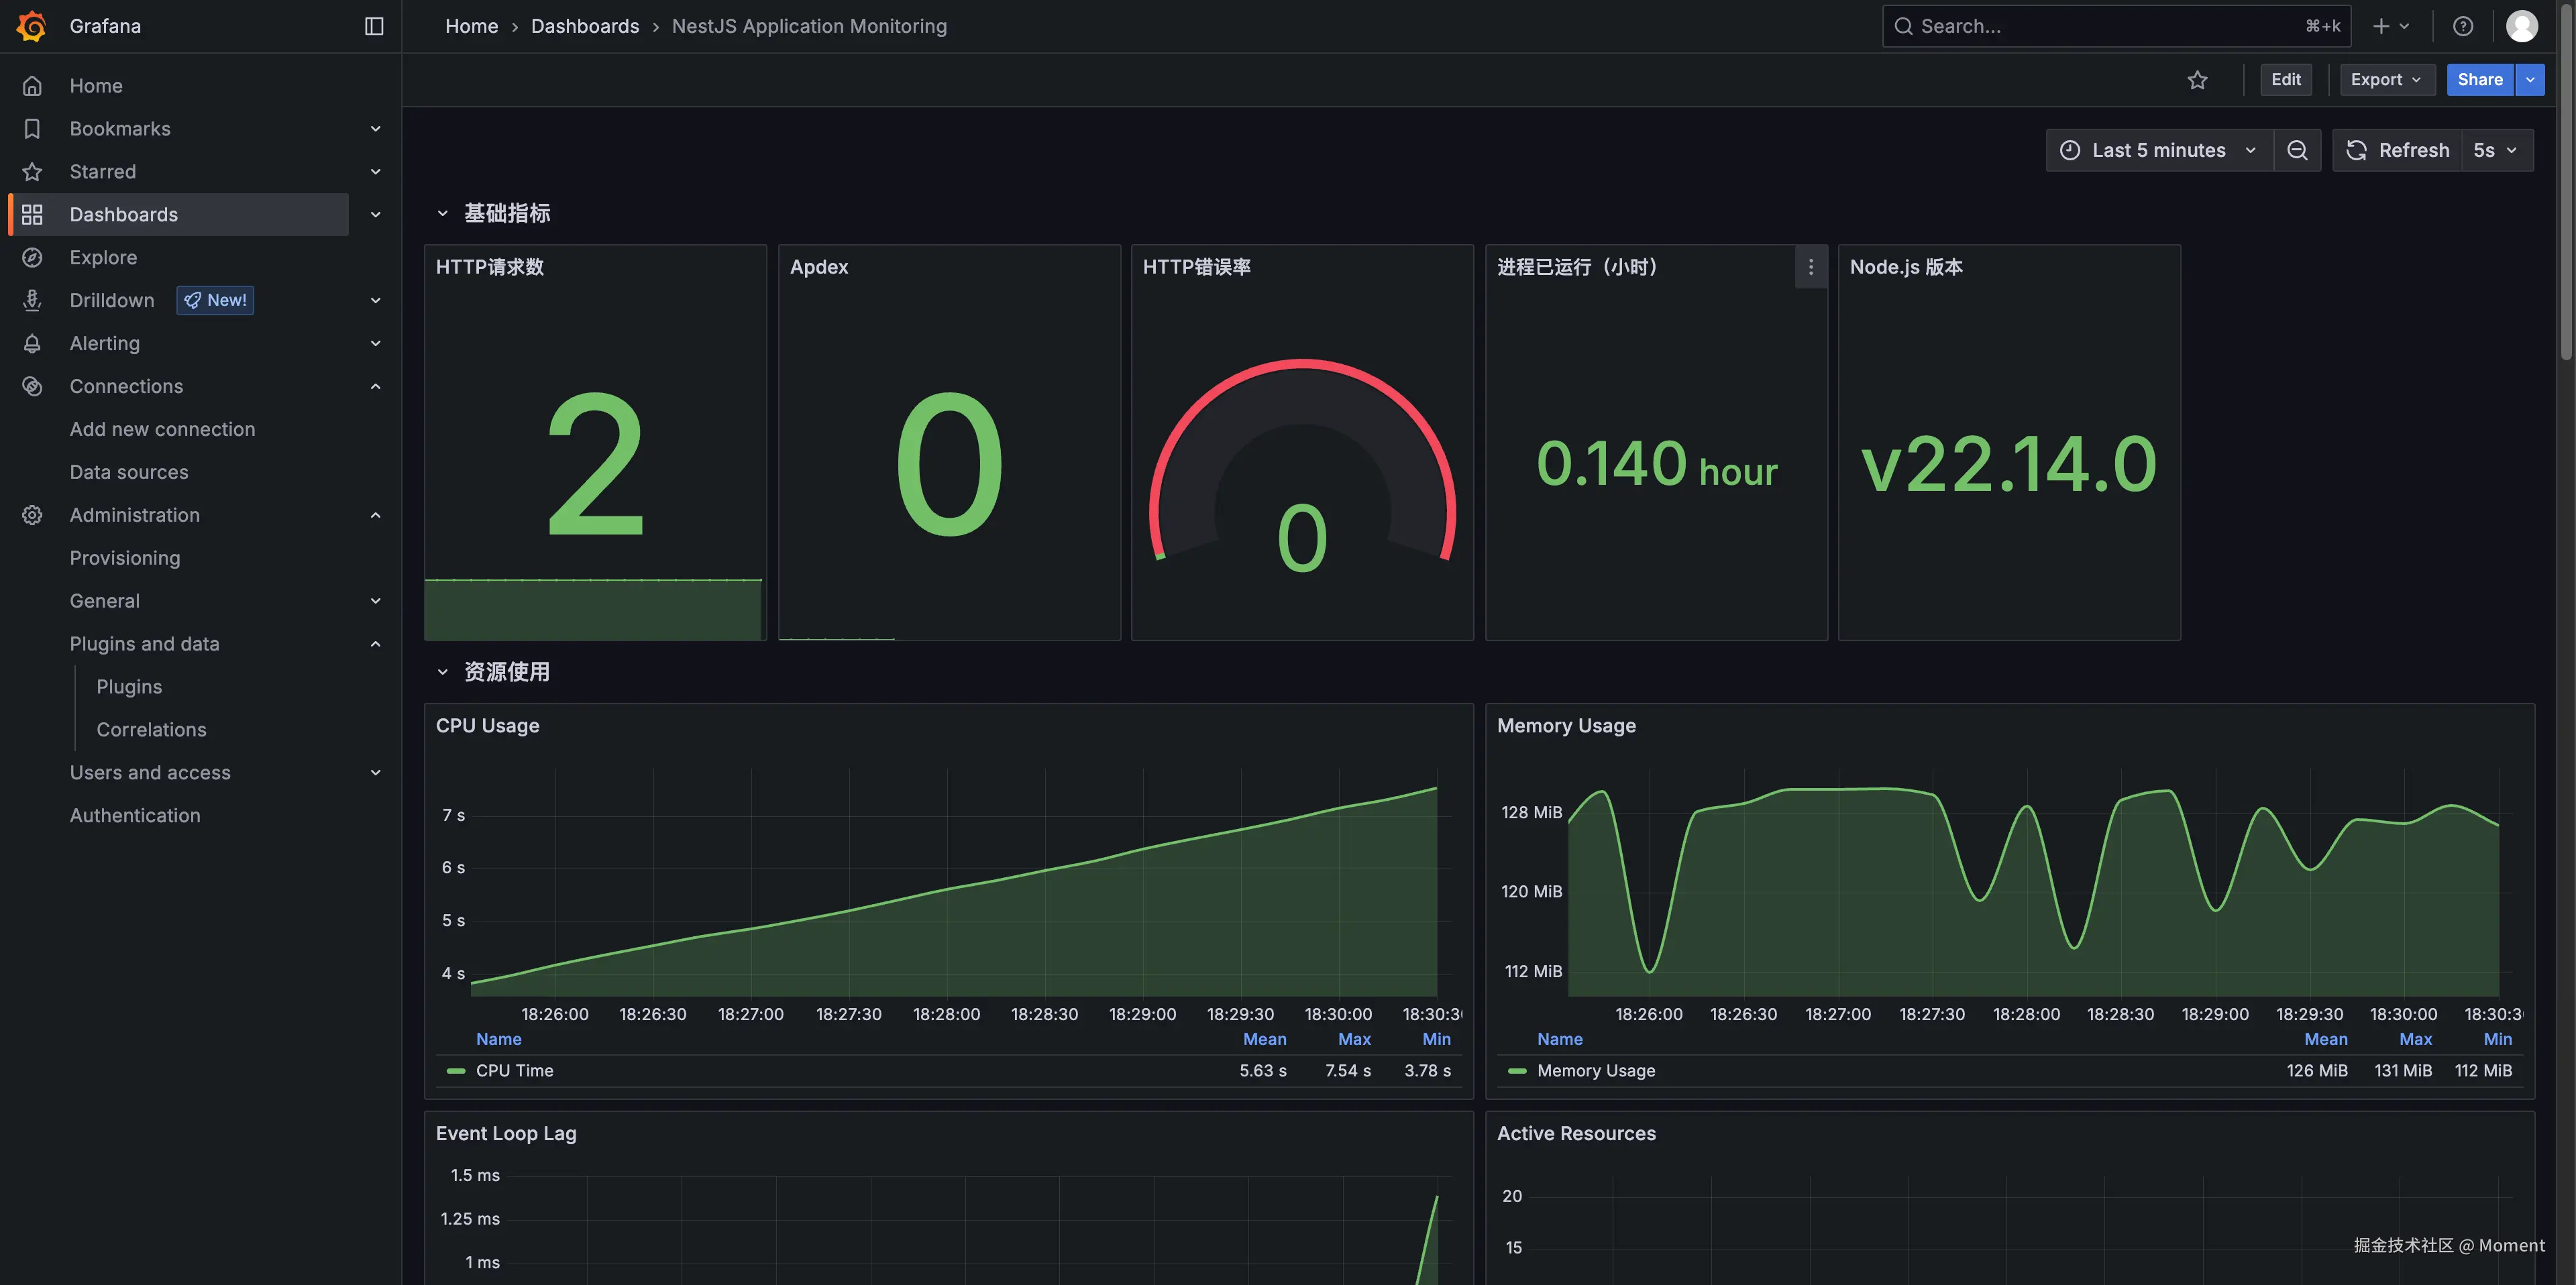
Task: Collapse the 资源使用 row
Action: pyautogui.click(x=442, y=672)
